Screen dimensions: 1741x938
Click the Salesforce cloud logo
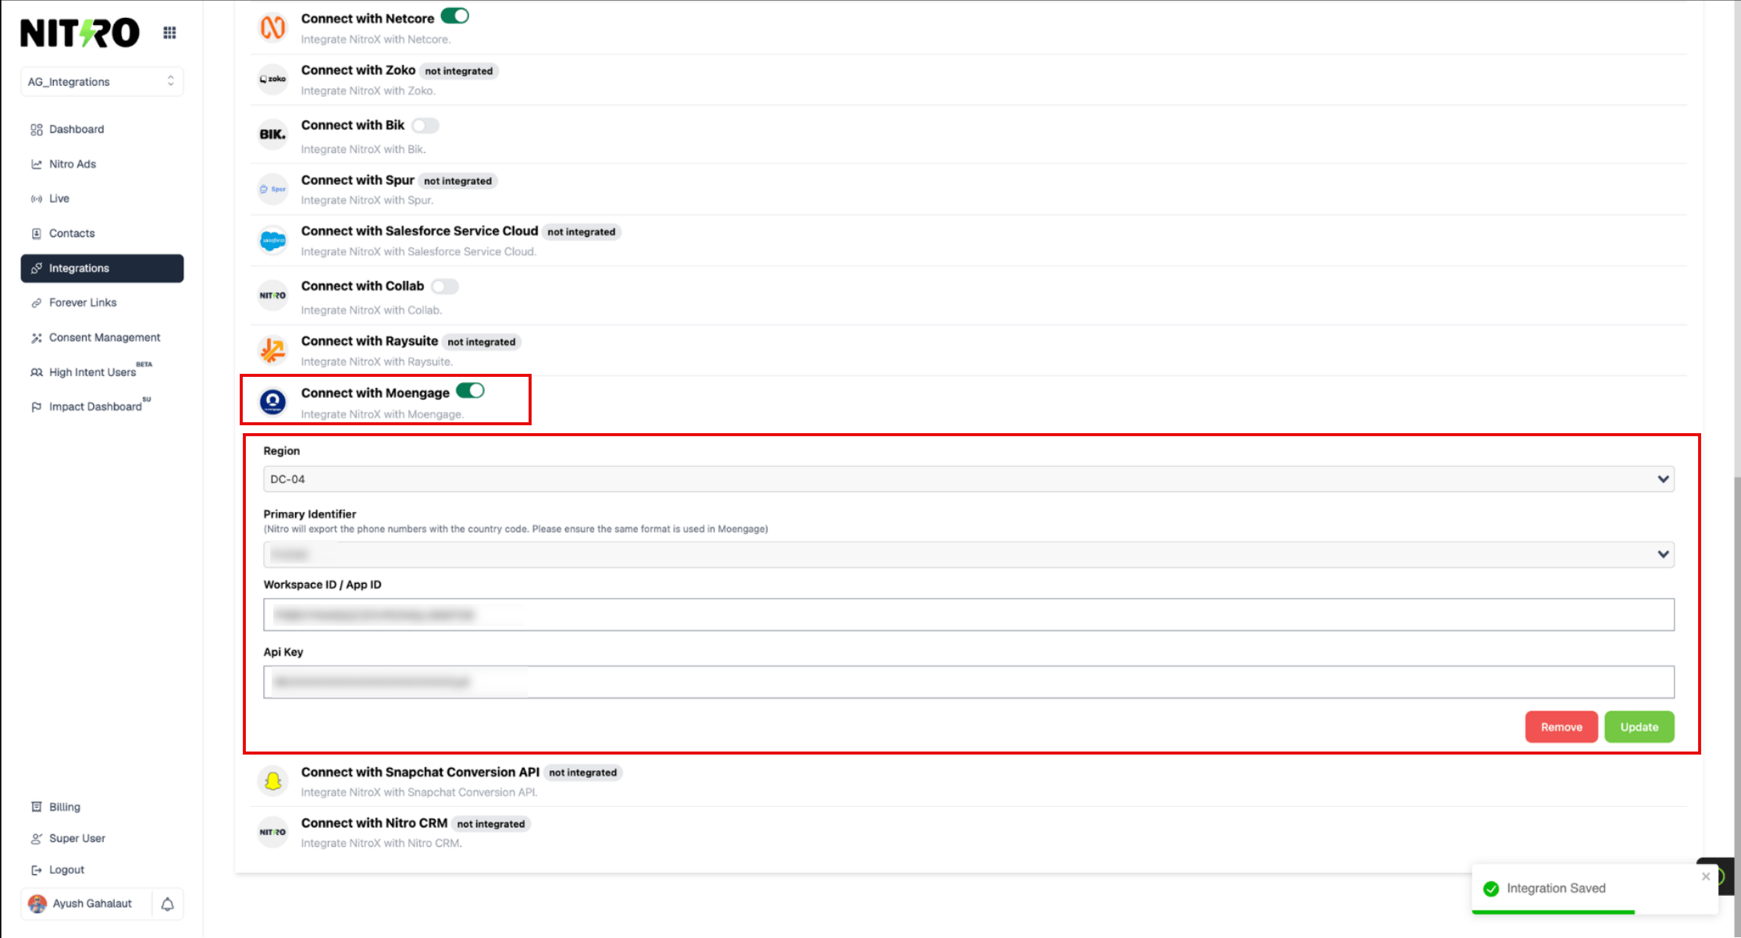pyautogui.click(x=272, y=240)
